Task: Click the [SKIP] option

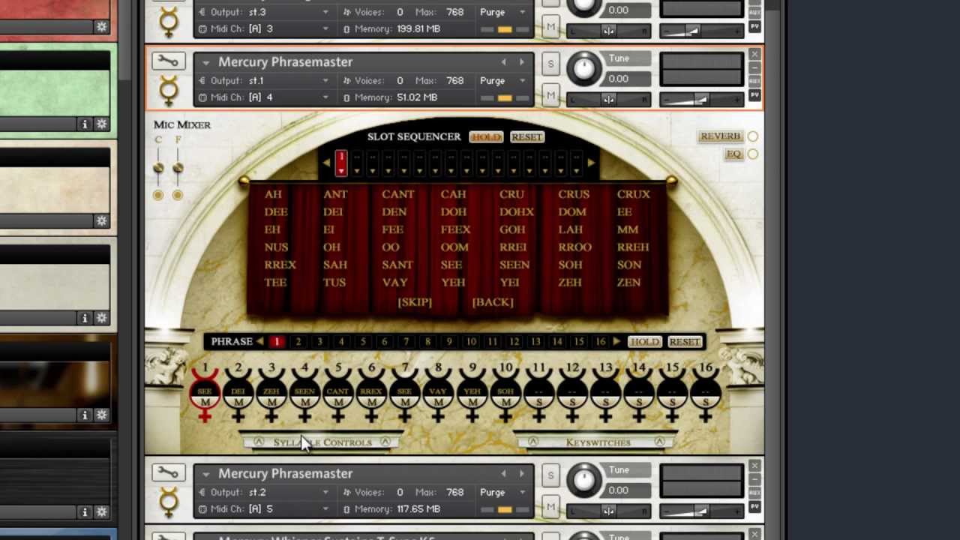Action: (x=415, y=301)
